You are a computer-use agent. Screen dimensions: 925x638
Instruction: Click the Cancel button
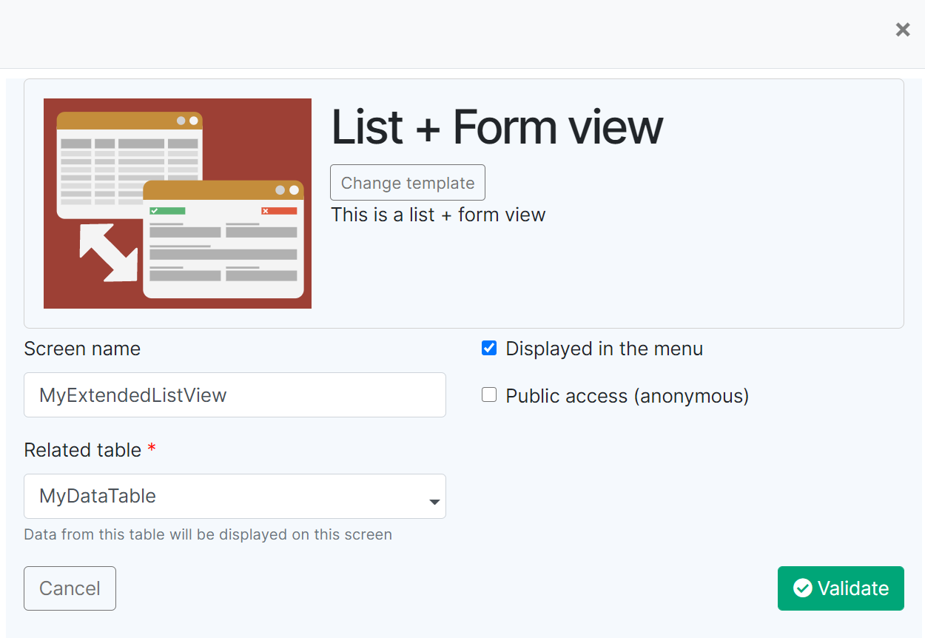click(70, 588)
